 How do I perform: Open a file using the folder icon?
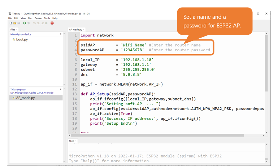pyautogui.click(x=15, y=23)
